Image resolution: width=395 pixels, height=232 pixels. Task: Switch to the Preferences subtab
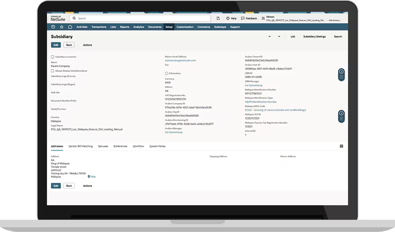(120, 146)
